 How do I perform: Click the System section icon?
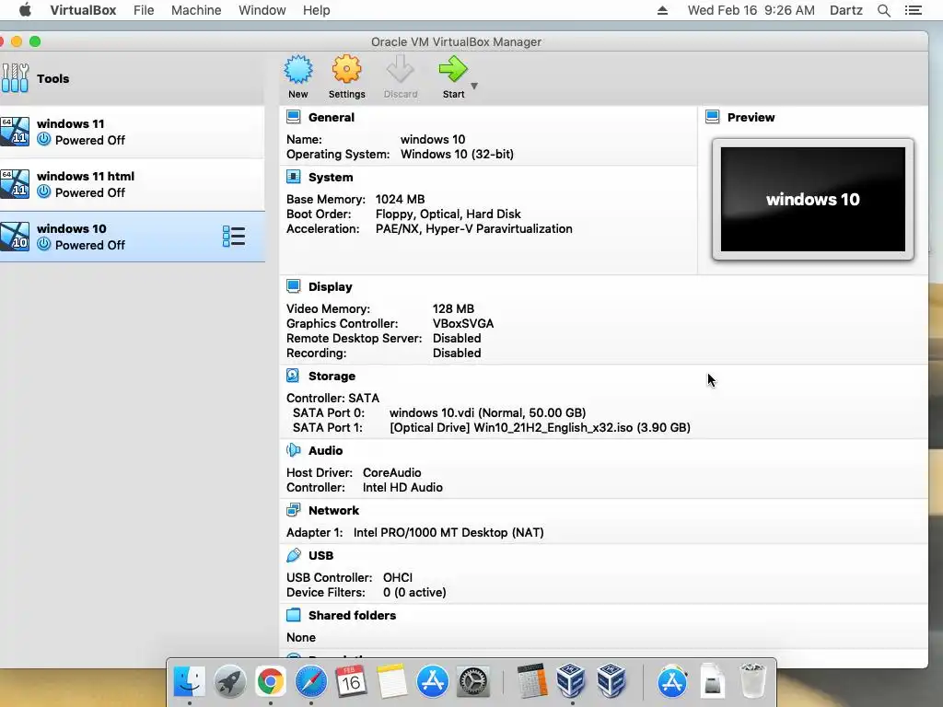294,177
